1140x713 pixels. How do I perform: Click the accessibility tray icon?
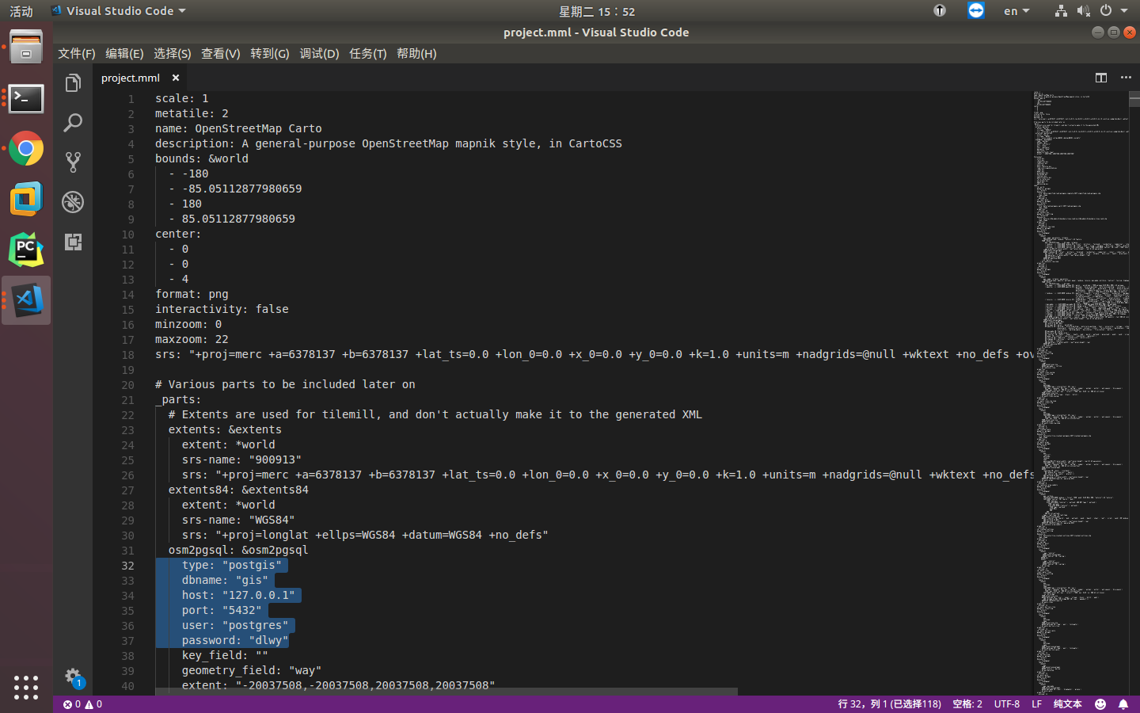[x=940, y=10]
